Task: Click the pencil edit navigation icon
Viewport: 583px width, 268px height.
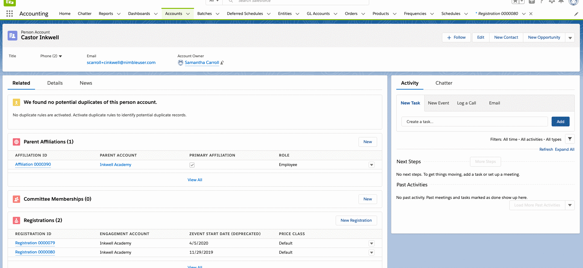Action: 576,14
